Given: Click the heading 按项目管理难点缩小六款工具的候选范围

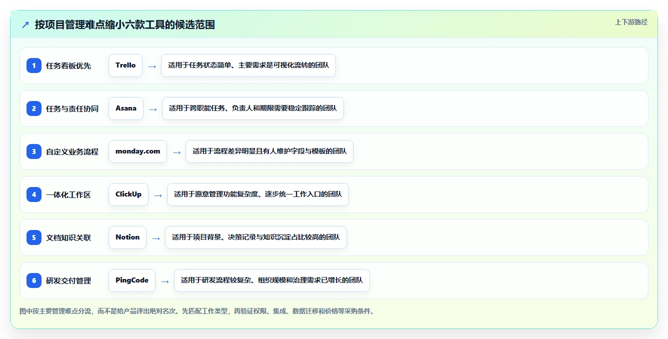Looking at the screenshot, I should 125,24.
